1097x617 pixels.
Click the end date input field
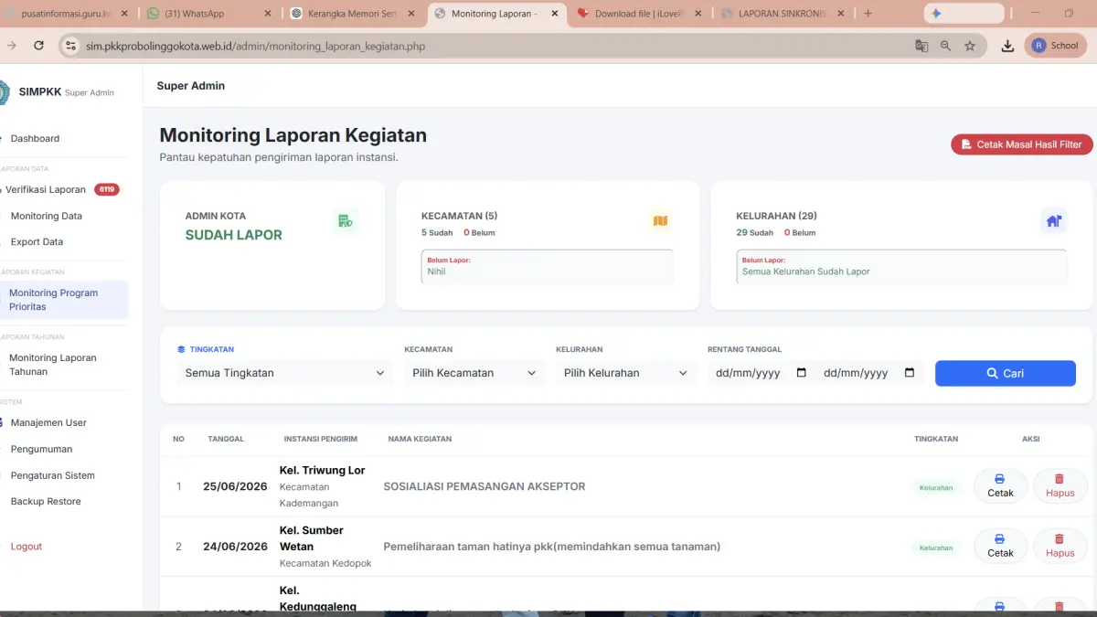868,373
